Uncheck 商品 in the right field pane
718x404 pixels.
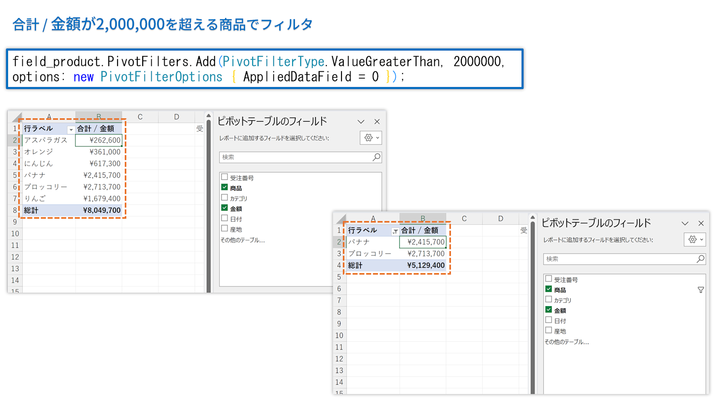pyautogui.click(x=548, y=290)
